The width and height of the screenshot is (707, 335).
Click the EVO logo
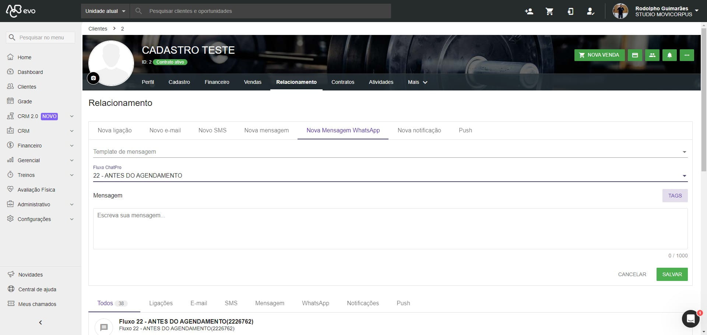tap(21, 11)
